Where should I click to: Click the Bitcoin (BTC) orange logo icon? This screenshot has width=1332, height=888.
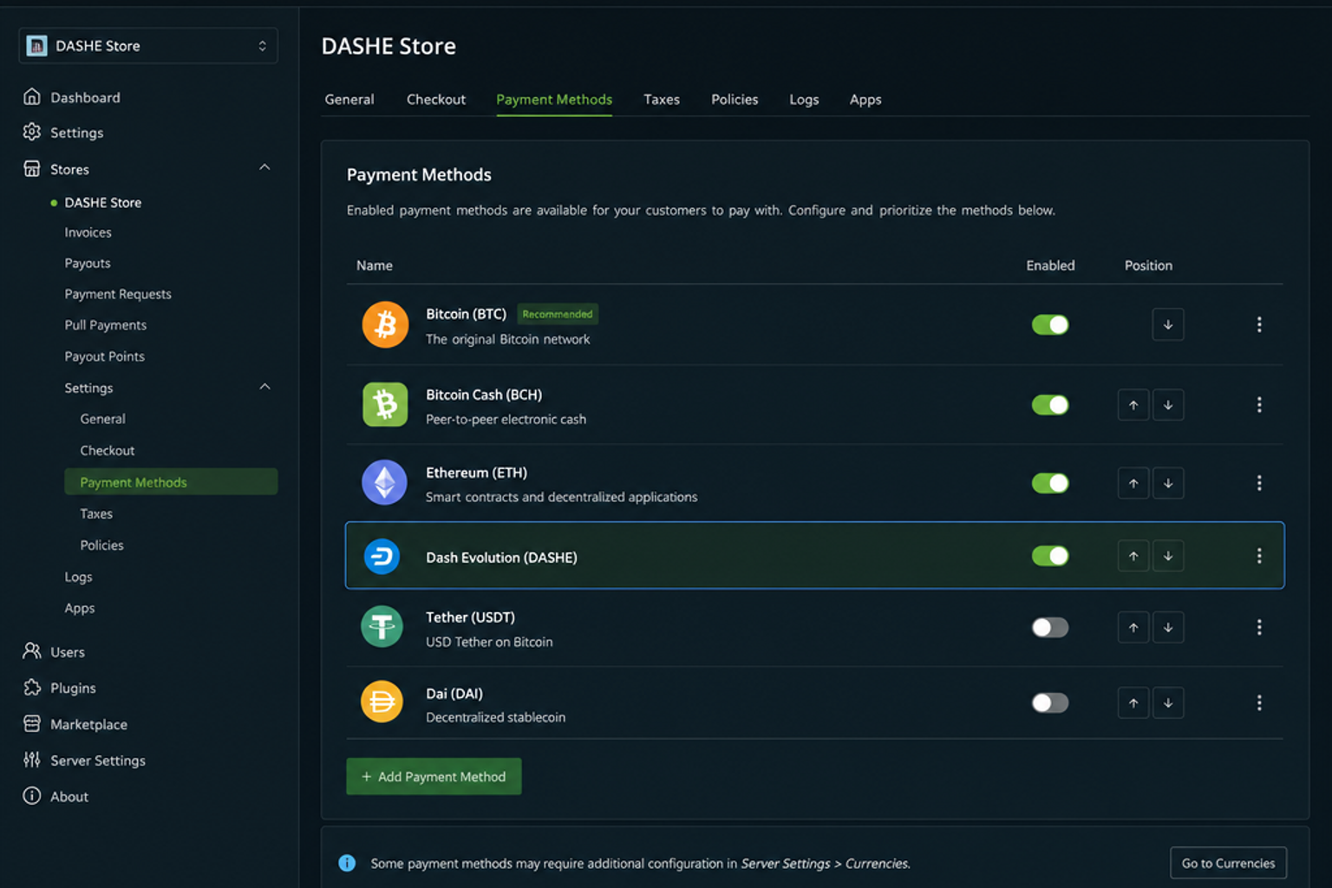tap(385, 325)
